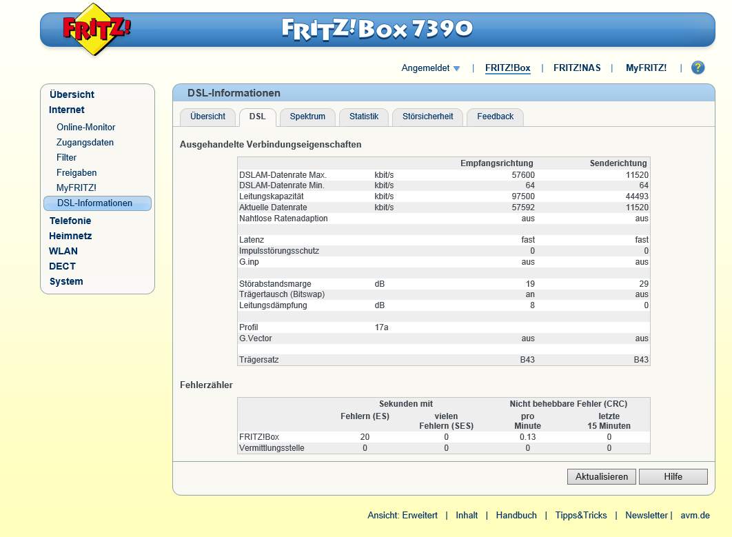The width and height of the screenshot is (732, 537).
Task: Select Aktuelle Datenrate receive value 57592
Action: pyautogui.click(x=523, y=207)
